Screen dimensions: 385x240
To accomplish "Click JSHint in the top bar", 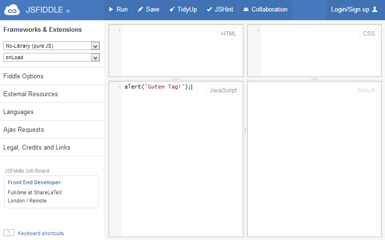I will coord(224,9).
